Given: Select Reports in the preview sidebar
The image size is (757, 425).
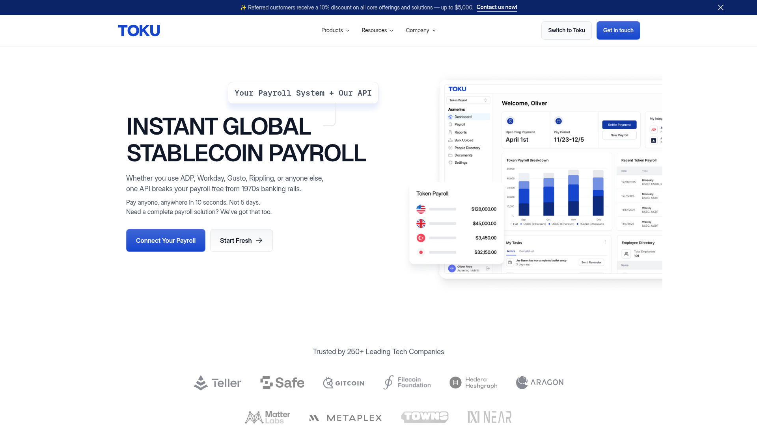Looking at the screenshot, I should 458,132.
